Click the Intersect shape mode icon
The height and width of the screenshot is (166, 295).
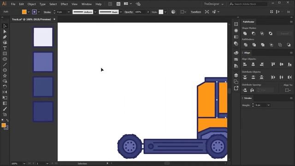(262, 34)
